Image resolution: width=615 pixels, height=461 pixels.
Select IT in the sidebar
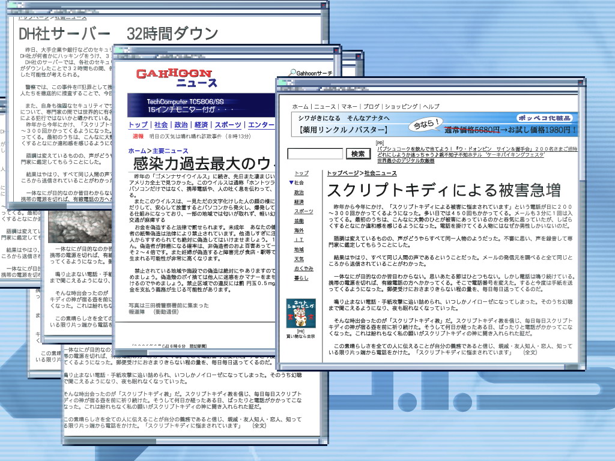(299, 240)
